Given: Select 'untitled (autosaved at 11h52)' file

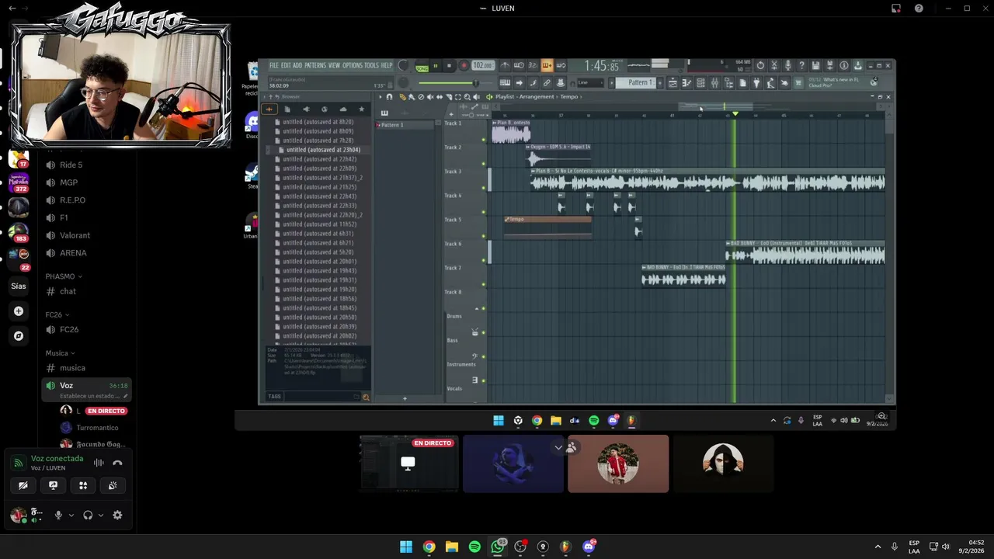Looking at the screenshot, I should tap(319, 224).
